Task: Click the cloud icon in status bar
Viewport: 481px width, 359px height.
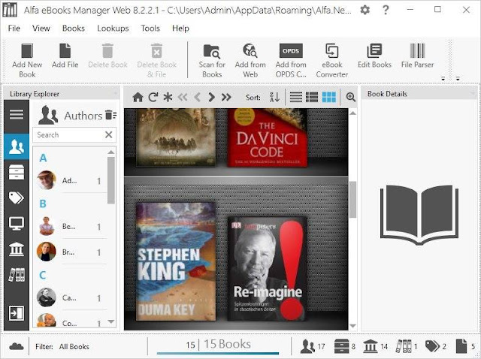Action: click(x=17, y=346)
